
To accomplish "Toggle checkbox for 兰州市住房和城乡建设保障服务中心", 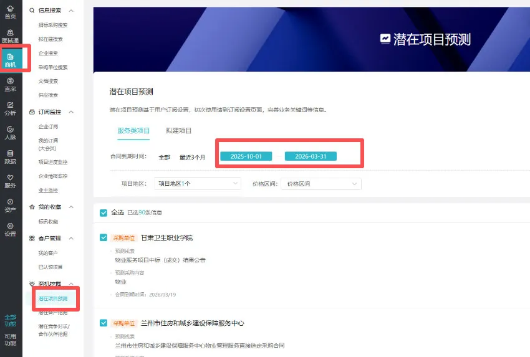I will click(x=104, y=323).
